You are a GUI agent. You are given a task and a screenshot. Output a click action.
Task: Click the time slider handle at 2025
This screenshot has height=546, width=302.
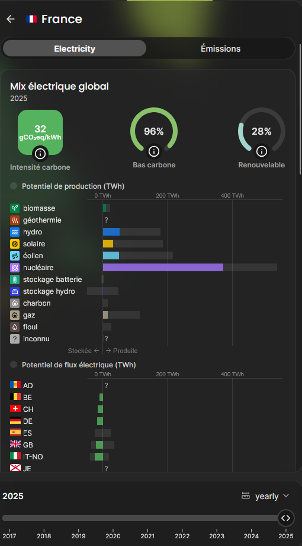286,518
